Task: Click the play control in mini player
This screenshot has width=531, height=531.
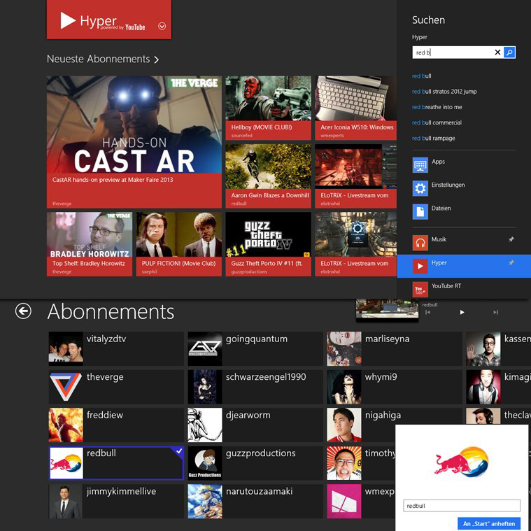Action: pyautogui.click(x=462, y=312)
